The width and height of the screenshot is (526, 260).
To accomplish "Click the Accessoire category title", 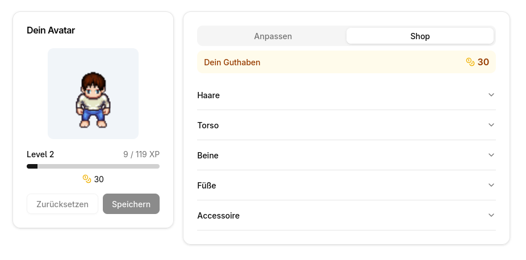I will pyautogui.click(x=218, y=216).
